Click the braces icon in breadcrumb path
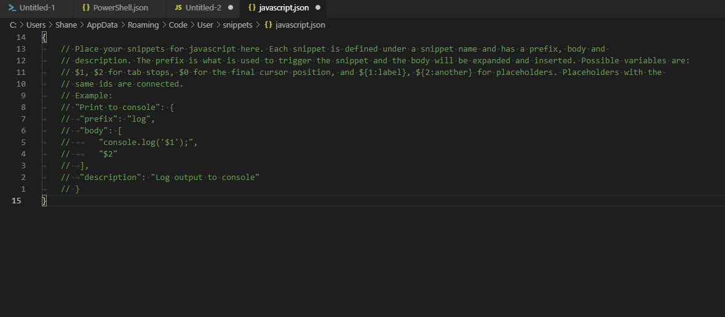The width and height of the screenshot is (725, 317). tap(268, 25)
